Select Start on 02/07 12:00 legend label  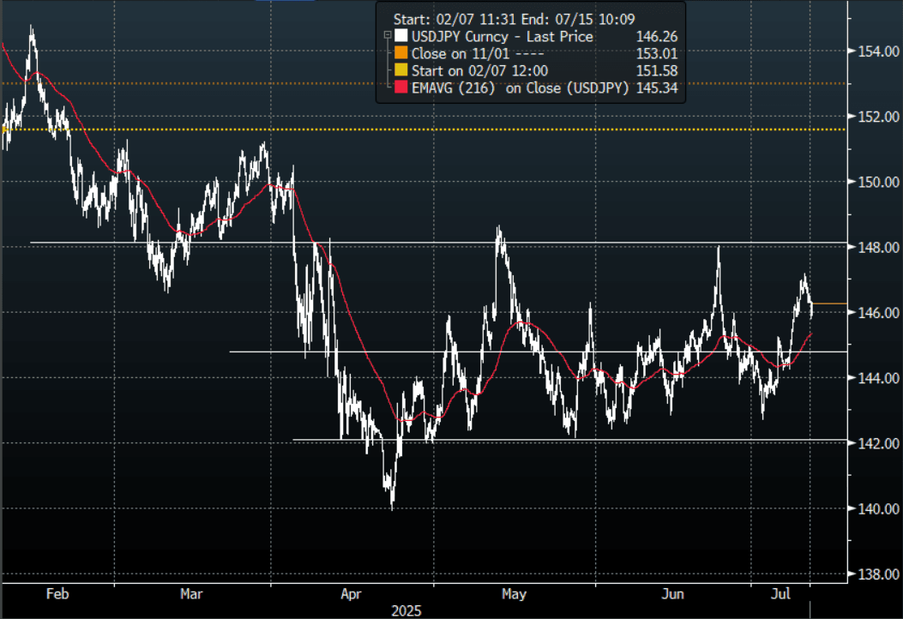tap(480, 70)
